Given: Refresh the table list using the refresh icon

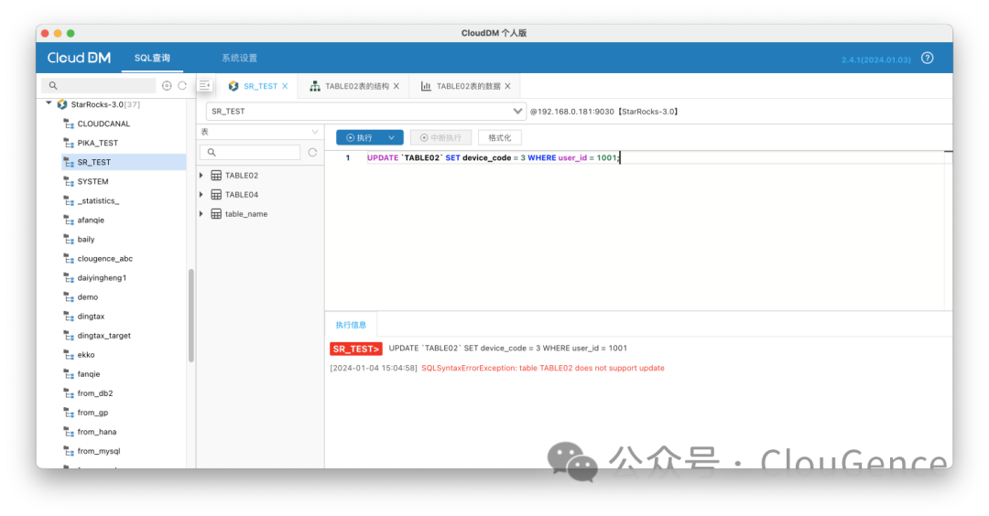Looking at the screenshot, I should 312,153.
